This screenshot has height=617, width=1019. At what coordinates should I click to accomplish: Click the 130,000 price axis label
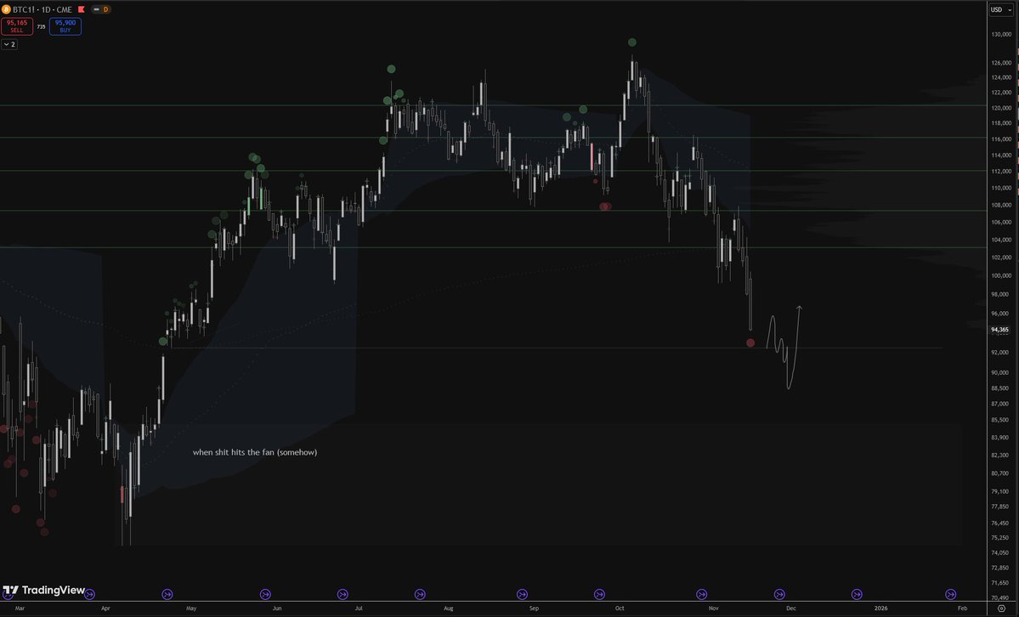(1001, 35)
